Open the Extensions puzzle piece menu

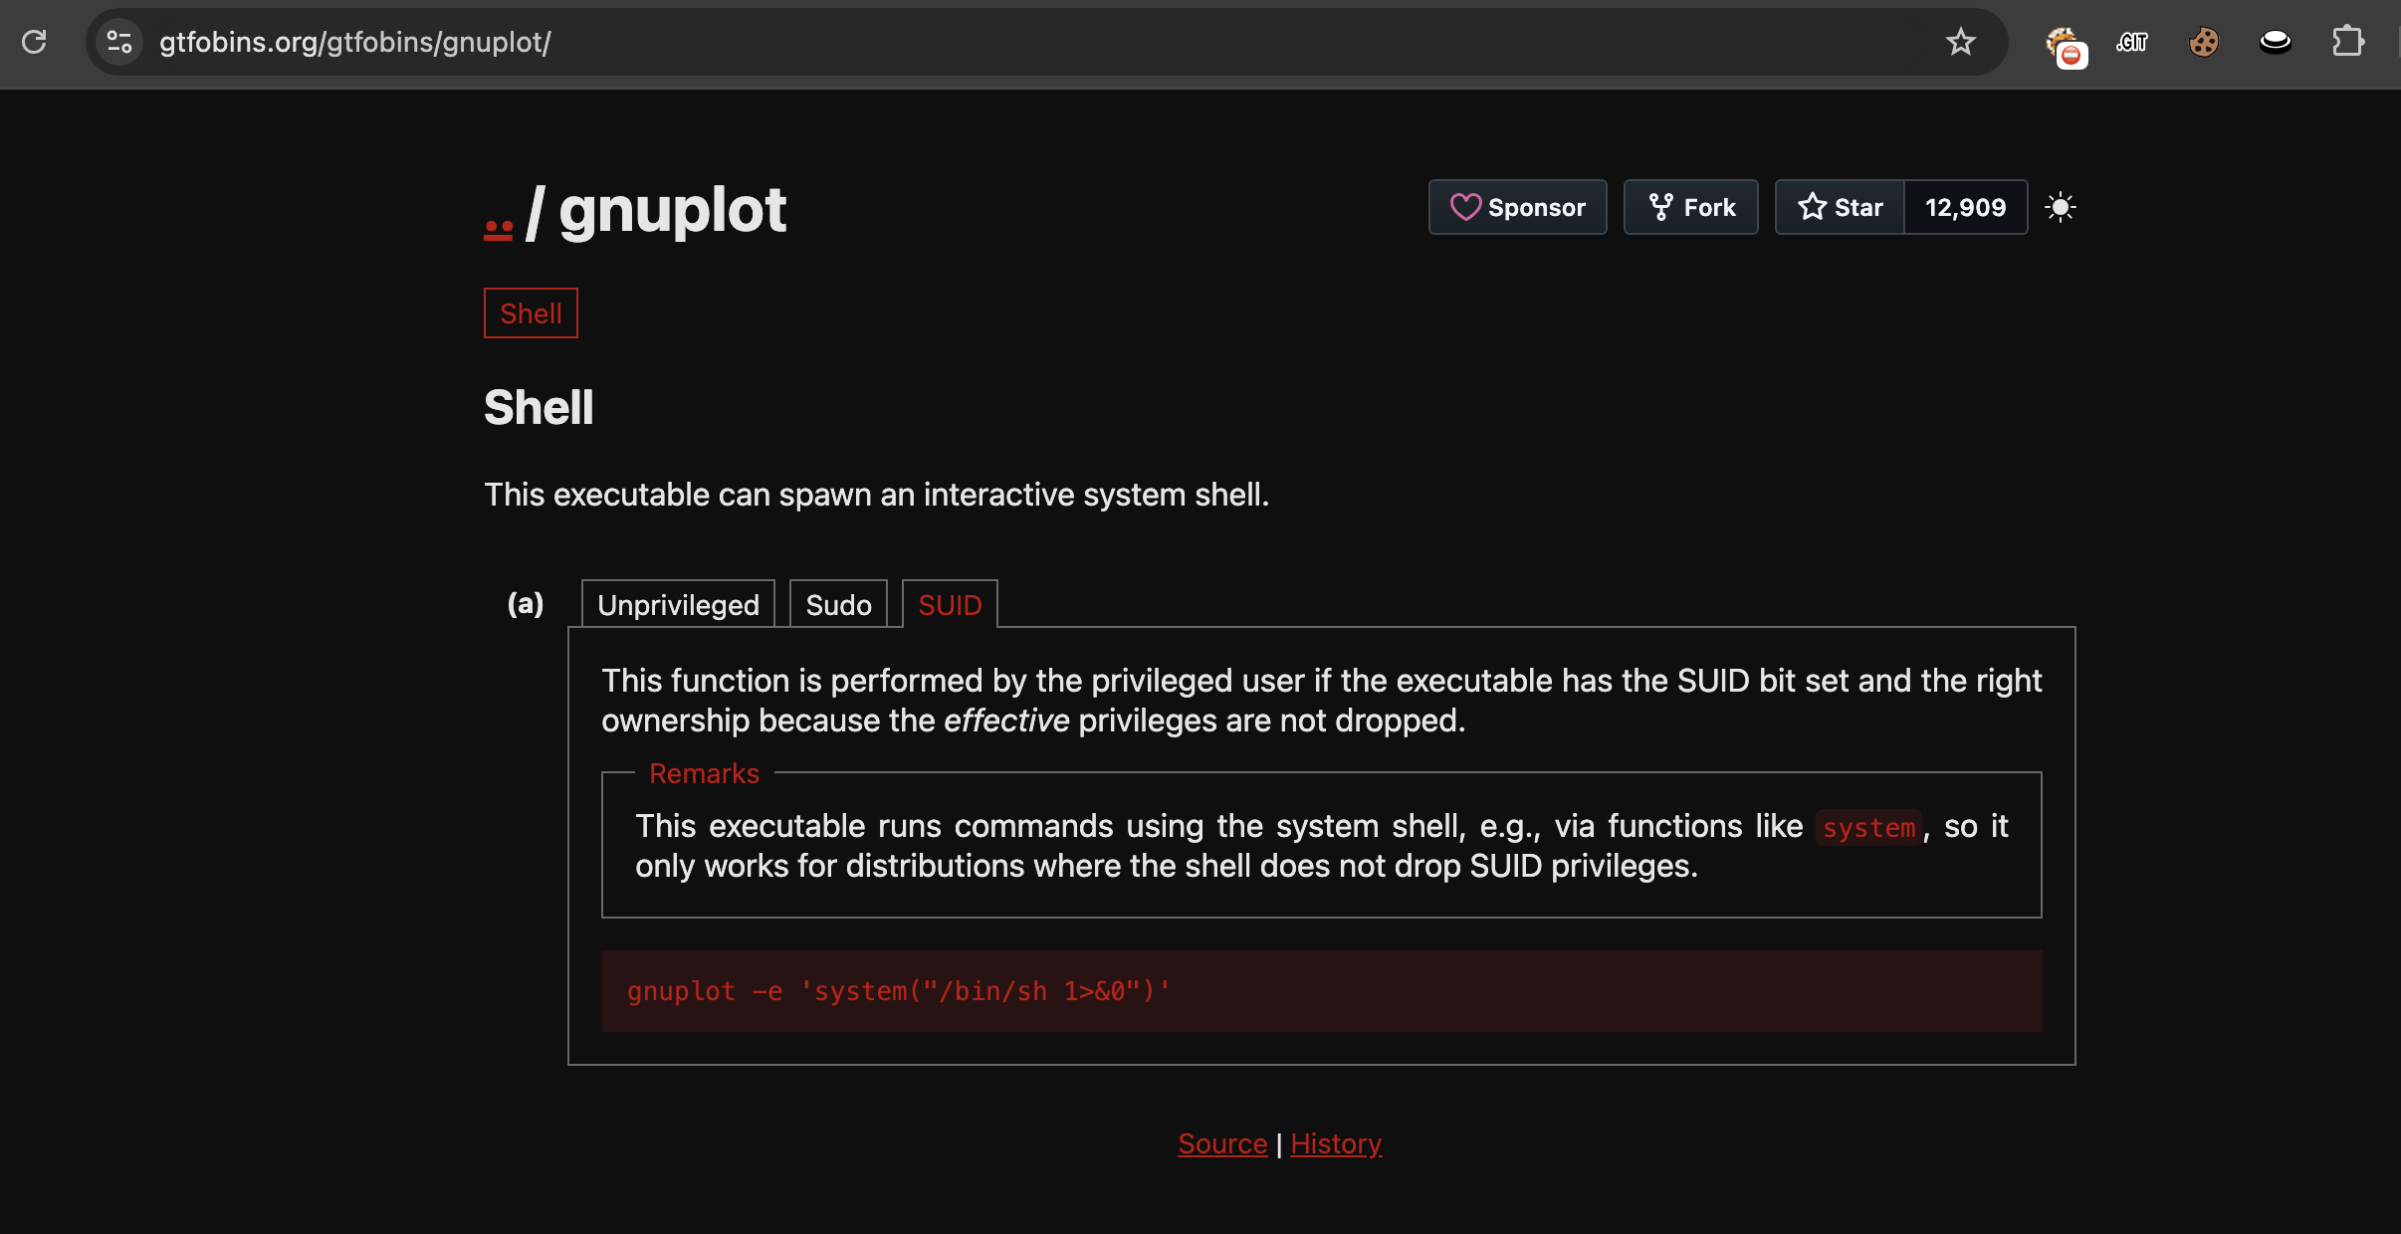point(2347,42)
